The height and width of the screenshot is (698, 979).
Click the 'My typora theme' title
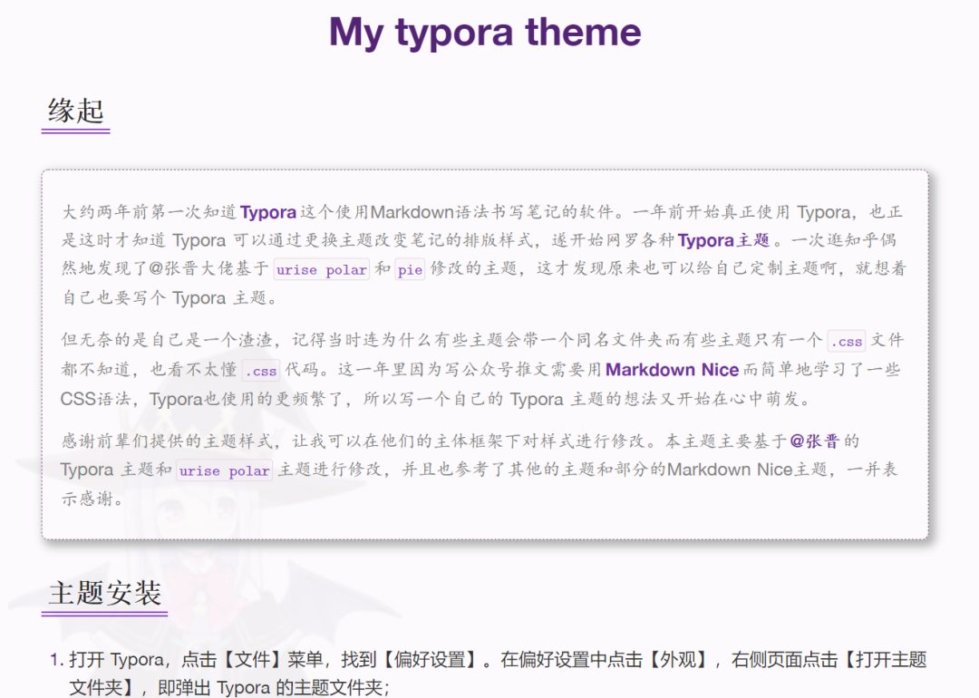click(485, 32)
